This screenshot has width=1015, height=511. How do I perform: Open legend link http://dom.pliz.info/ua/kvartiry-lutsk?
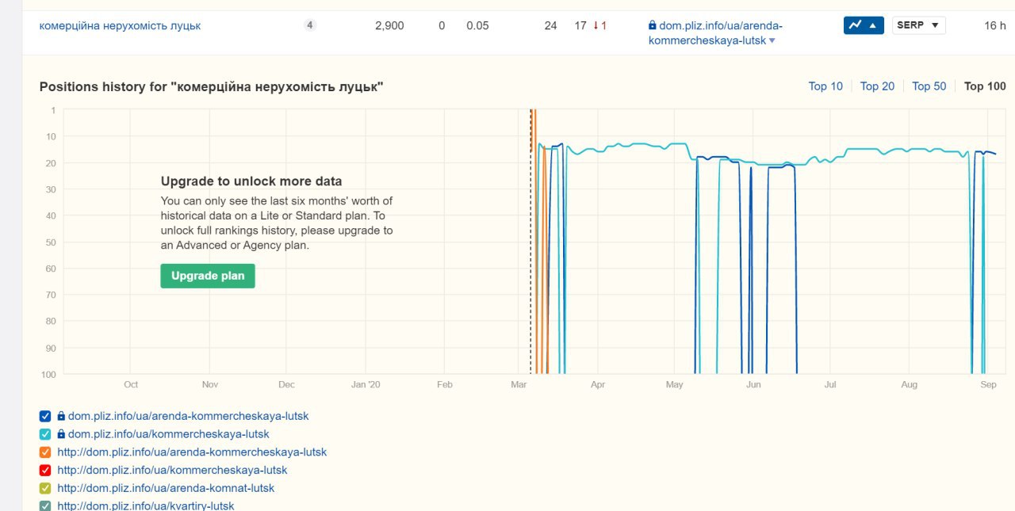point(146,506)
